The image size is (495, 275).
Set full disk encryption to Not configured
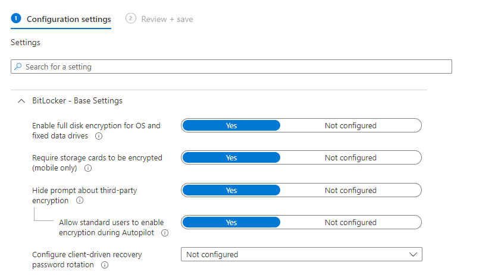(350, 126)
